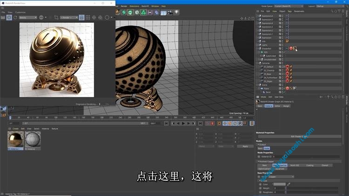Click red Redshift camera tag on 01_Default row
Screen dimensions: 349x196
(x=288, y=67)
